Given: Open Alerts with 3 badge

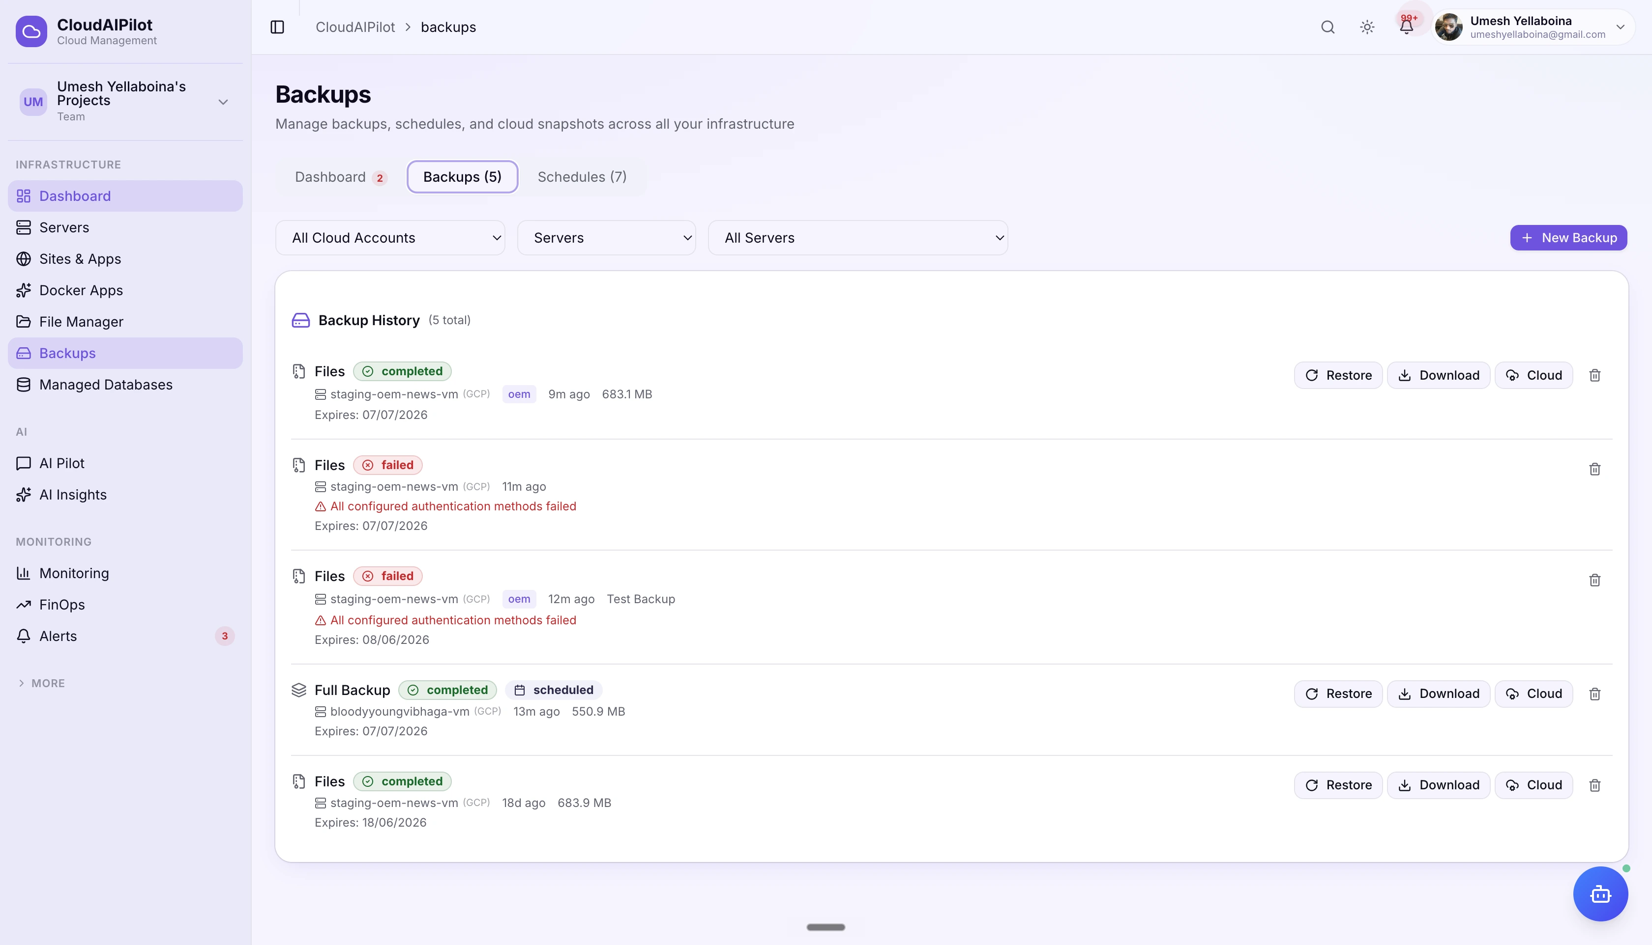Looking at the screenshot, I should coord(125,636).
